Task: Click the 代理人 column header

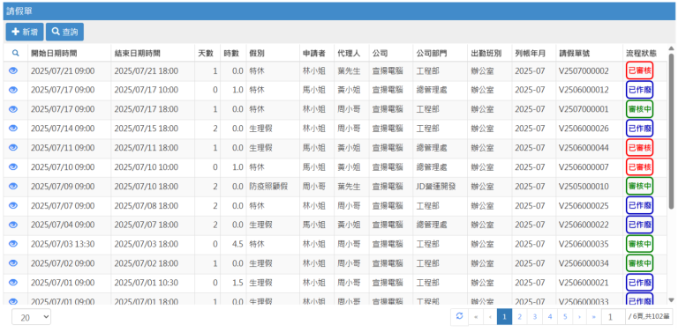Action: pyautogui.click(x=349, y=54)
